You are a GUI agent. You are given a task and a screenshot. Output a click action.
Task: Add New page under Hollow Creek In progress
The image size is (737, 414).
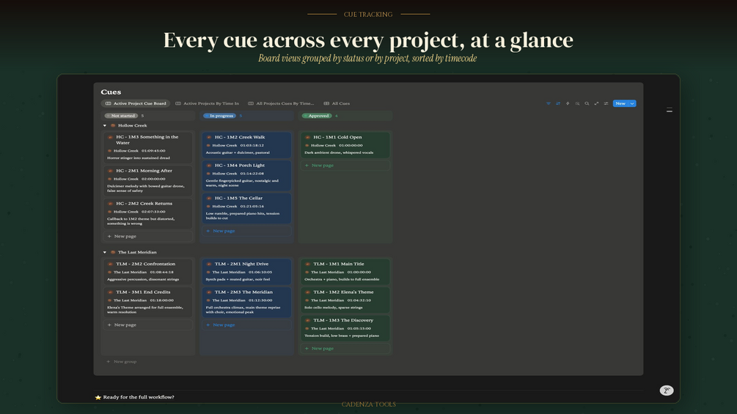[x=246, y=231]
